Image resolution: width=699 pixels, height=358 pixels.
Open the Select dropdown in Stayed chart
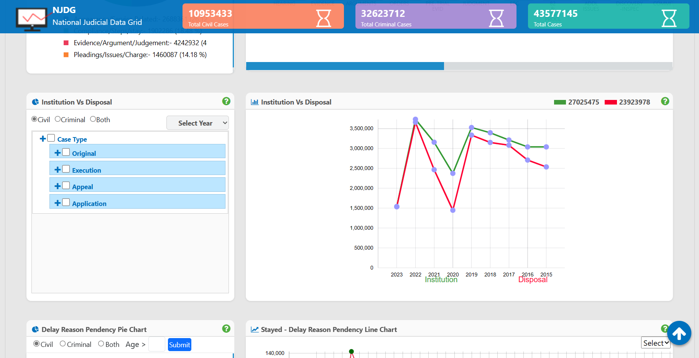(655, 343)
